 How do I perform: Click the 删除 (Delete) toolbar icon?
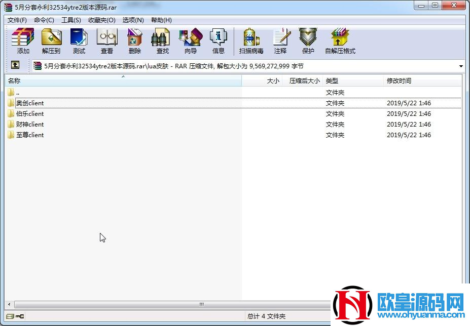(134, 40)
